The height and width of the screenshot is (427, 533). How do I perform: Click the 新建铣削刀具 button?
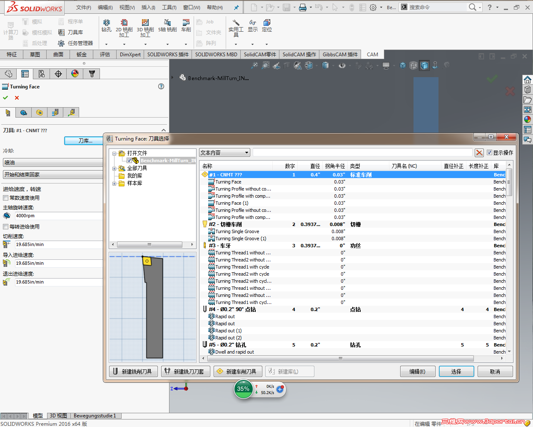point(133,372)
